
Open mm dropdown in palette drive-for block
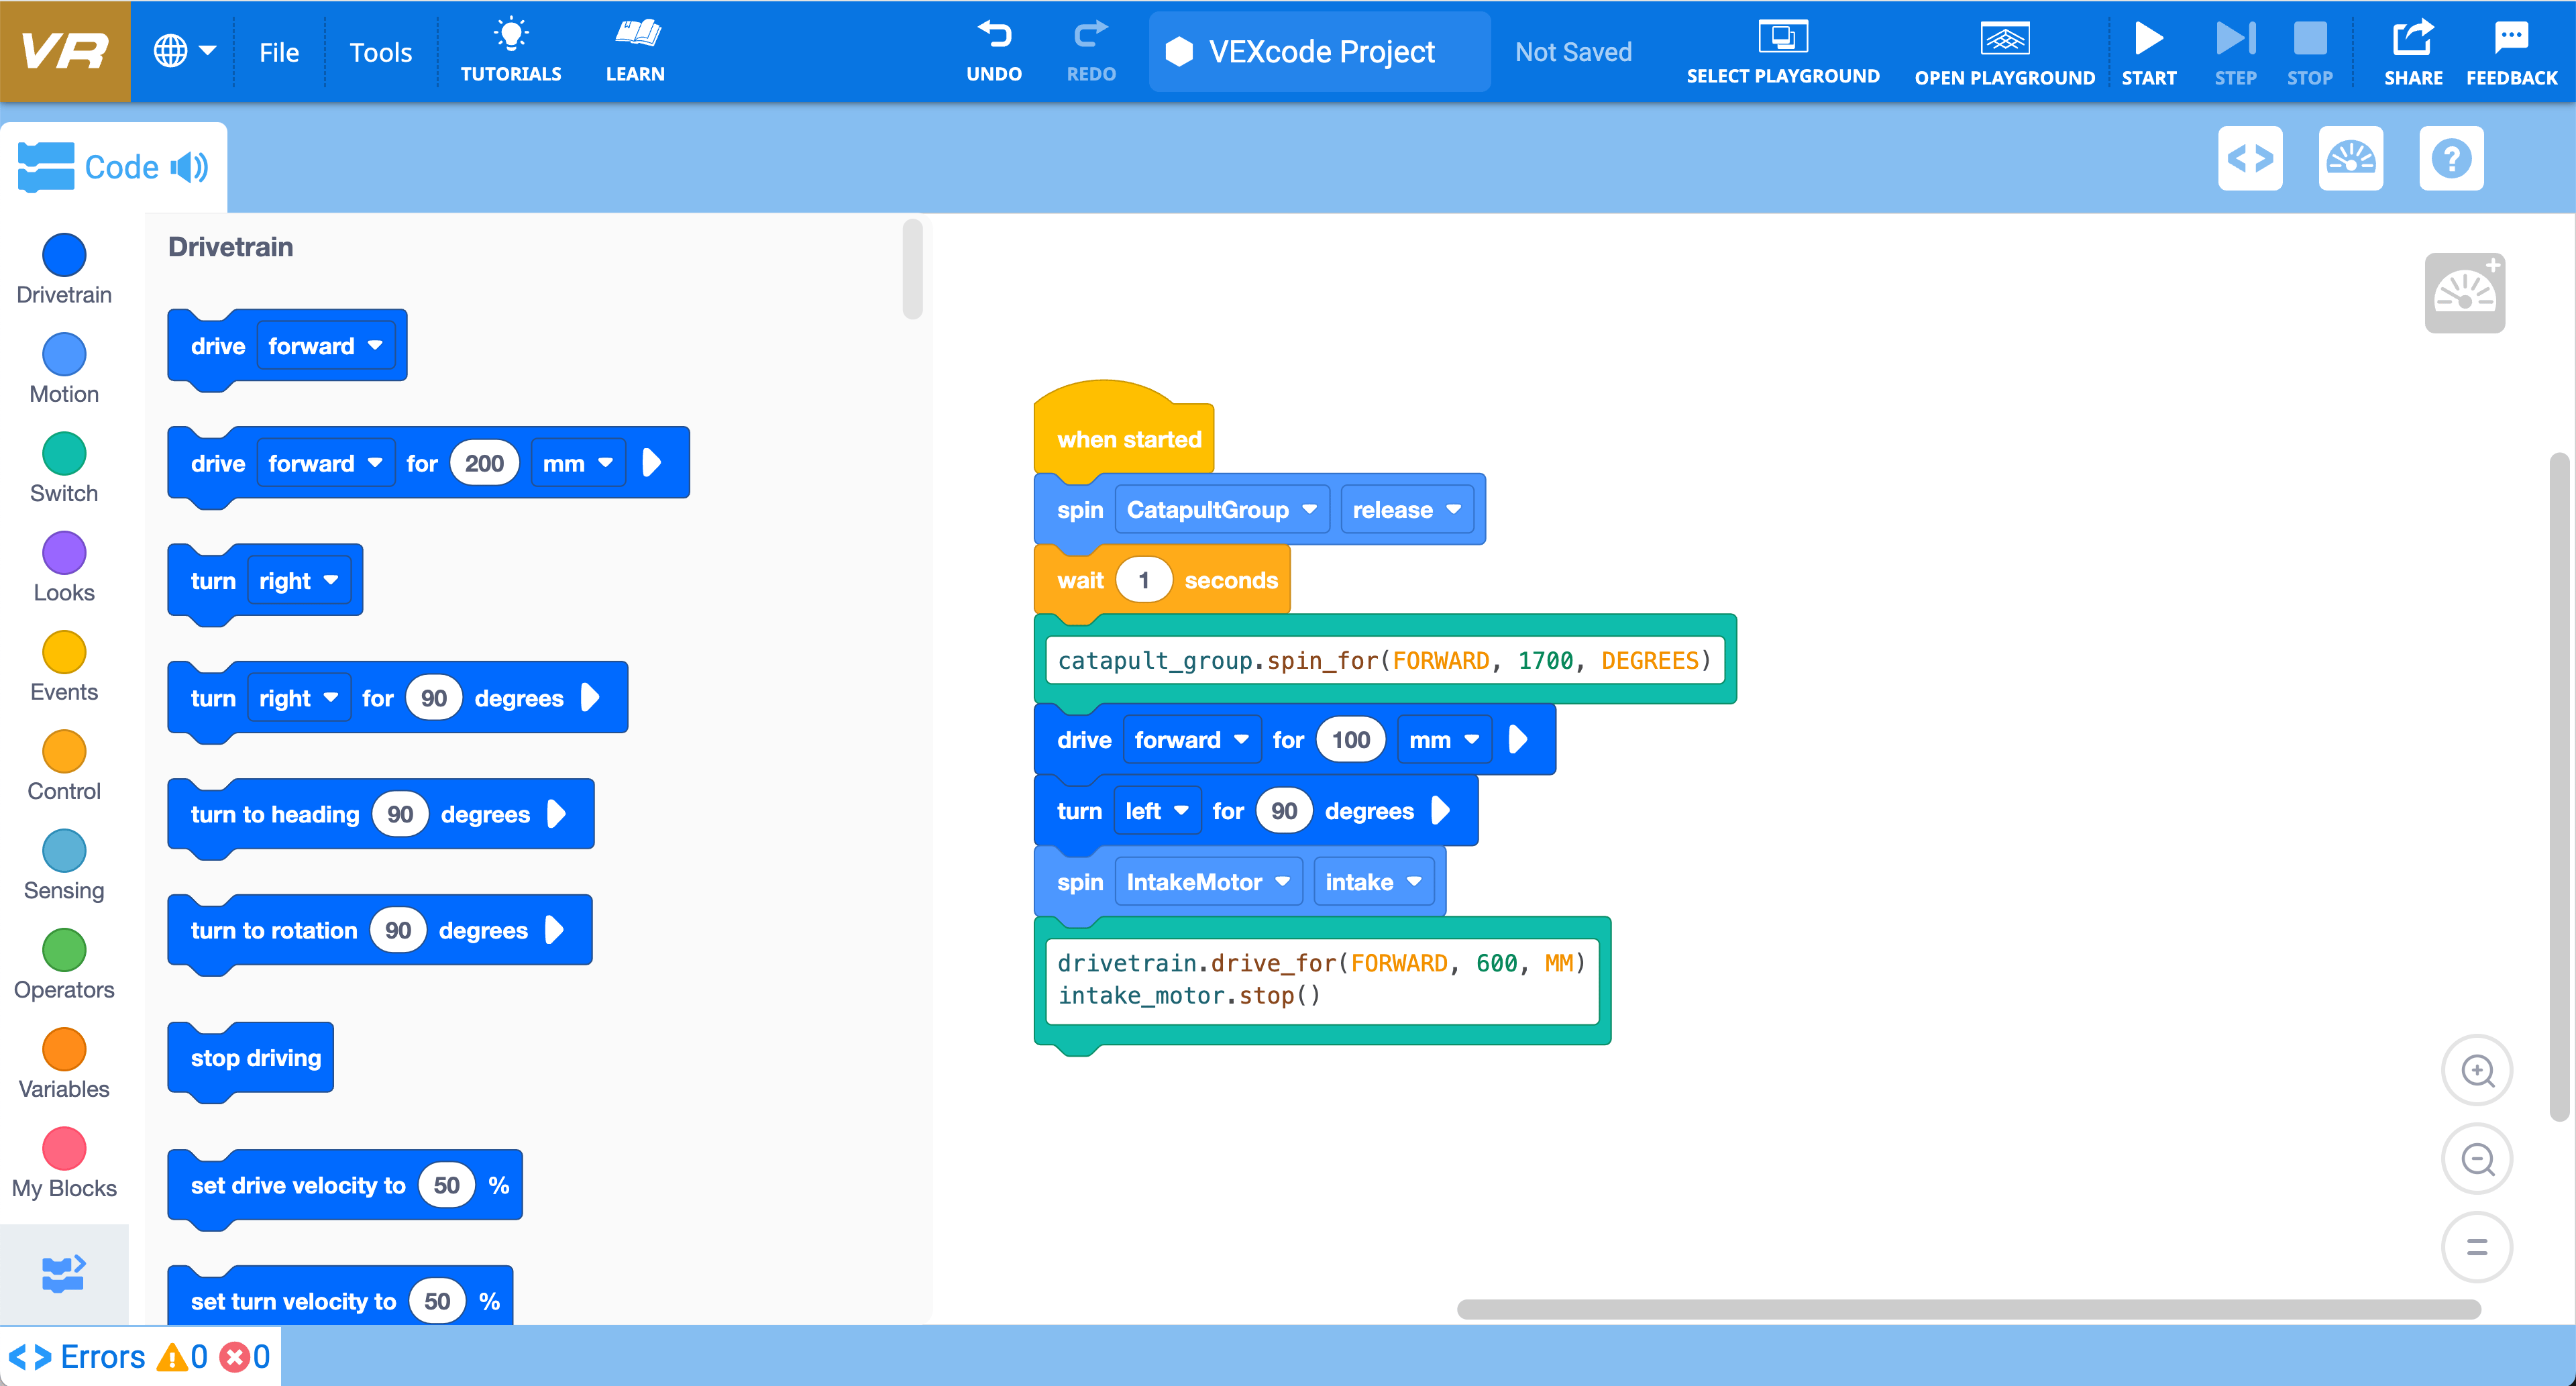(578, 463)
